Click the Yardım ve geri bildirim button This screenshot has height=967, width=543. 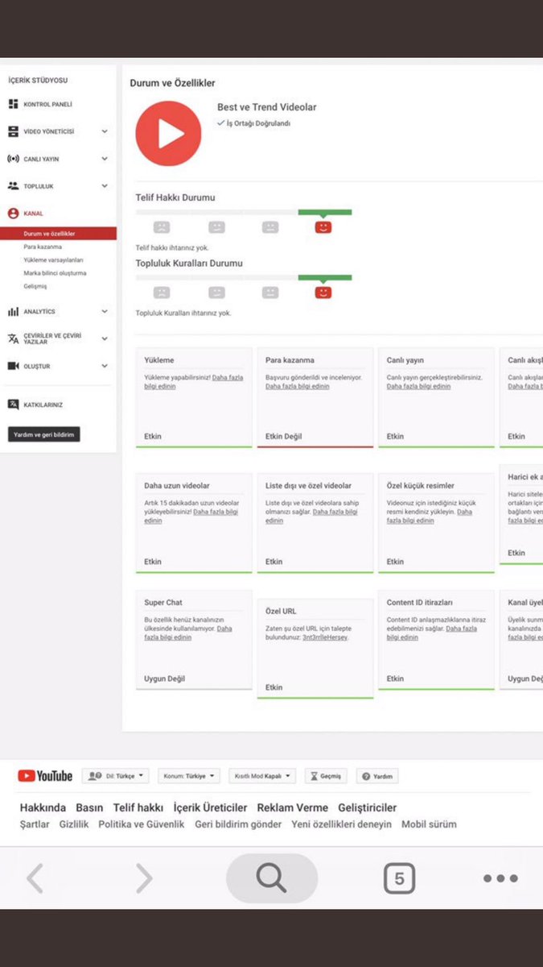click(44, 435)
